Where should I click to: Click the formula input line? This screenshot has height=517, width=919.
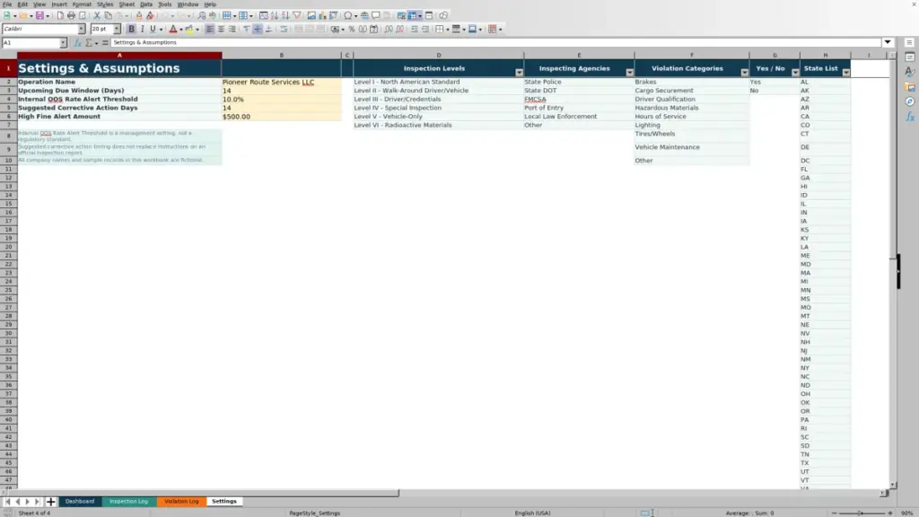(x=495, y=43)
